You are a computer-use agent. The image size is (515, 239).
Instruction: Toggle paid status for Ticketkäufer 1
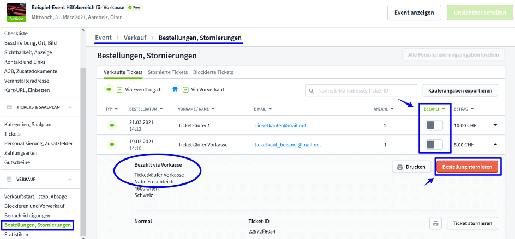pos(434,125)
